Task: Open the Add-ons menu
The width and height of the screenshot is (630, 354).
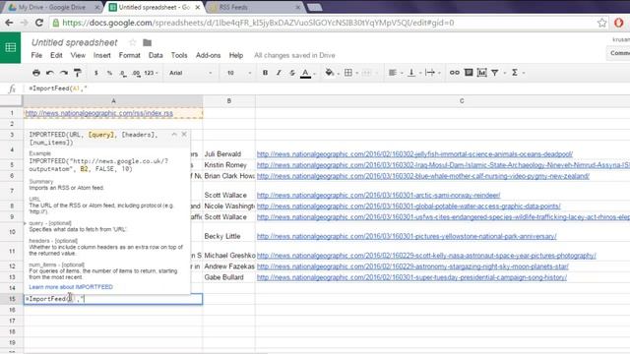Action: [208, 55]
